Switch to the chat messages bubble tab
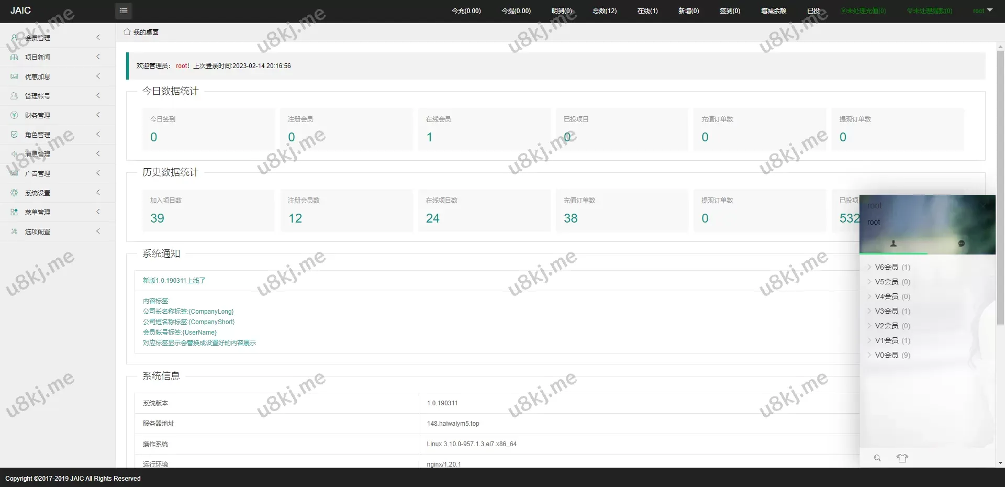 (x=961, y=243)
